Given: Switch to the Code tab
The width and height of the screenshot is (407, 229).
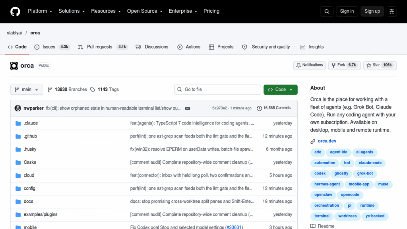Looking at the screenshot, I should pyautogui.click(x=17, y=47).
